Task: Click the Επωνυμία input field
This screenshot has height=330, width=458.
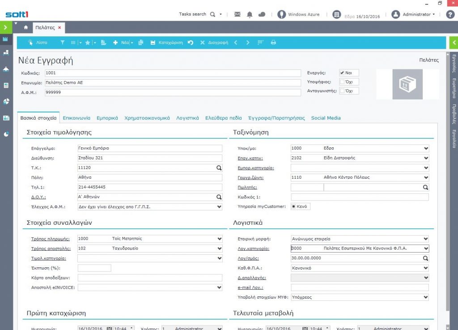Action: (172, 83)
